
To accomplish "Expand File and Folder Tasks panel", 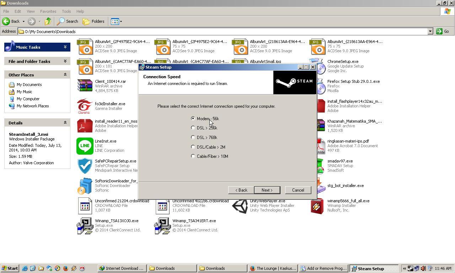I will coord(65,61).
